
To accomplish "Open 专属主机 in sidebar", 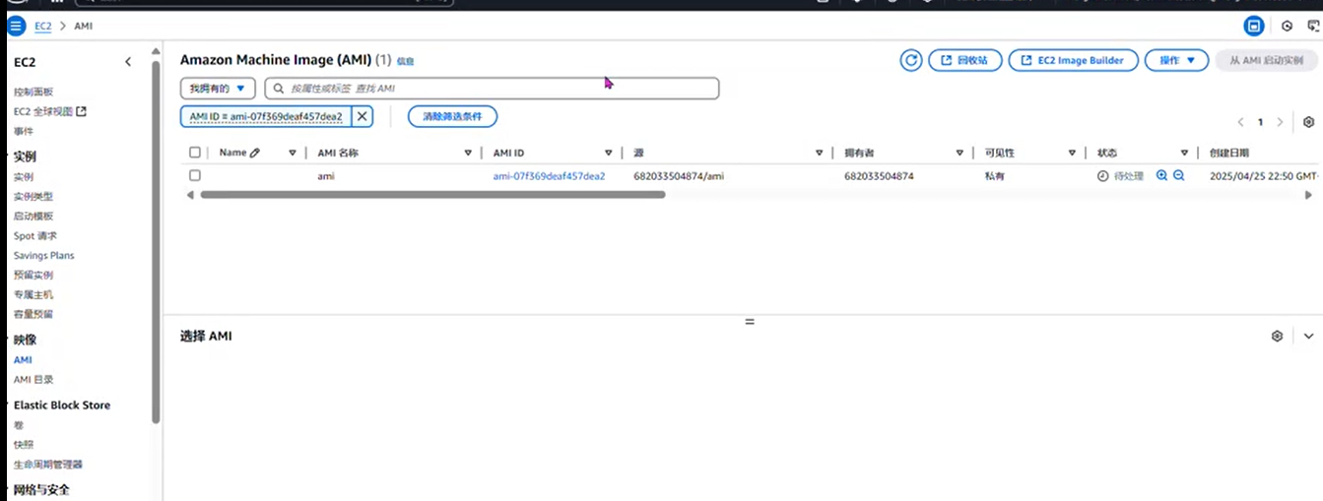I will coord(33,295).
